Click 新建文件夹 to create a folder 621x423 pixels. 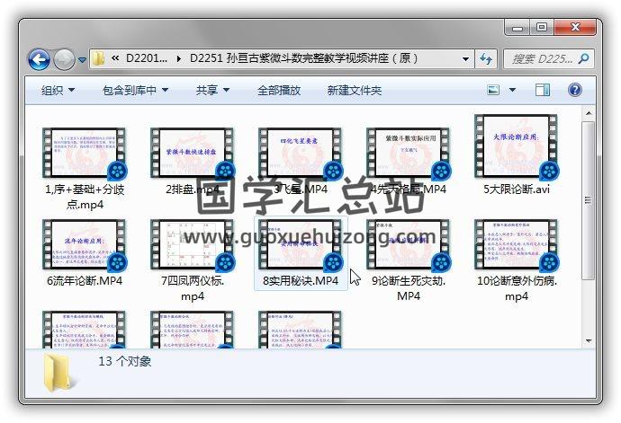[354, 91]
